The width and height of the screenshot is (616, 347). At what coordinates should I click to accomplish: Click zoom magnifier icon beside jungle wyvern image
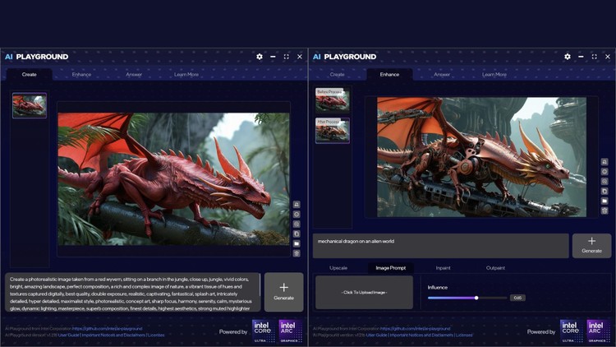pyautogui.click(x=297, y=224)
